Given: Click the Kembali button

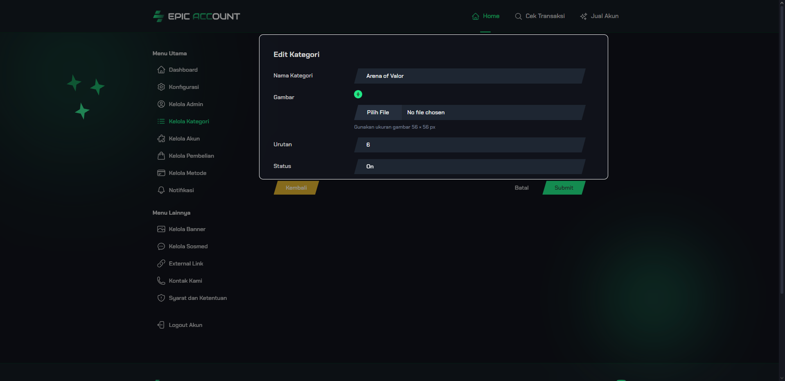Looking at the screenshot, I should pyautogui.click(x=296, y=188).
